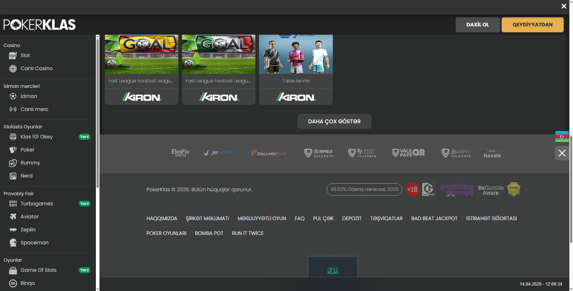Open the DEPOZİT footer link
Screen dimensions: 573x291
pos(352,218)
